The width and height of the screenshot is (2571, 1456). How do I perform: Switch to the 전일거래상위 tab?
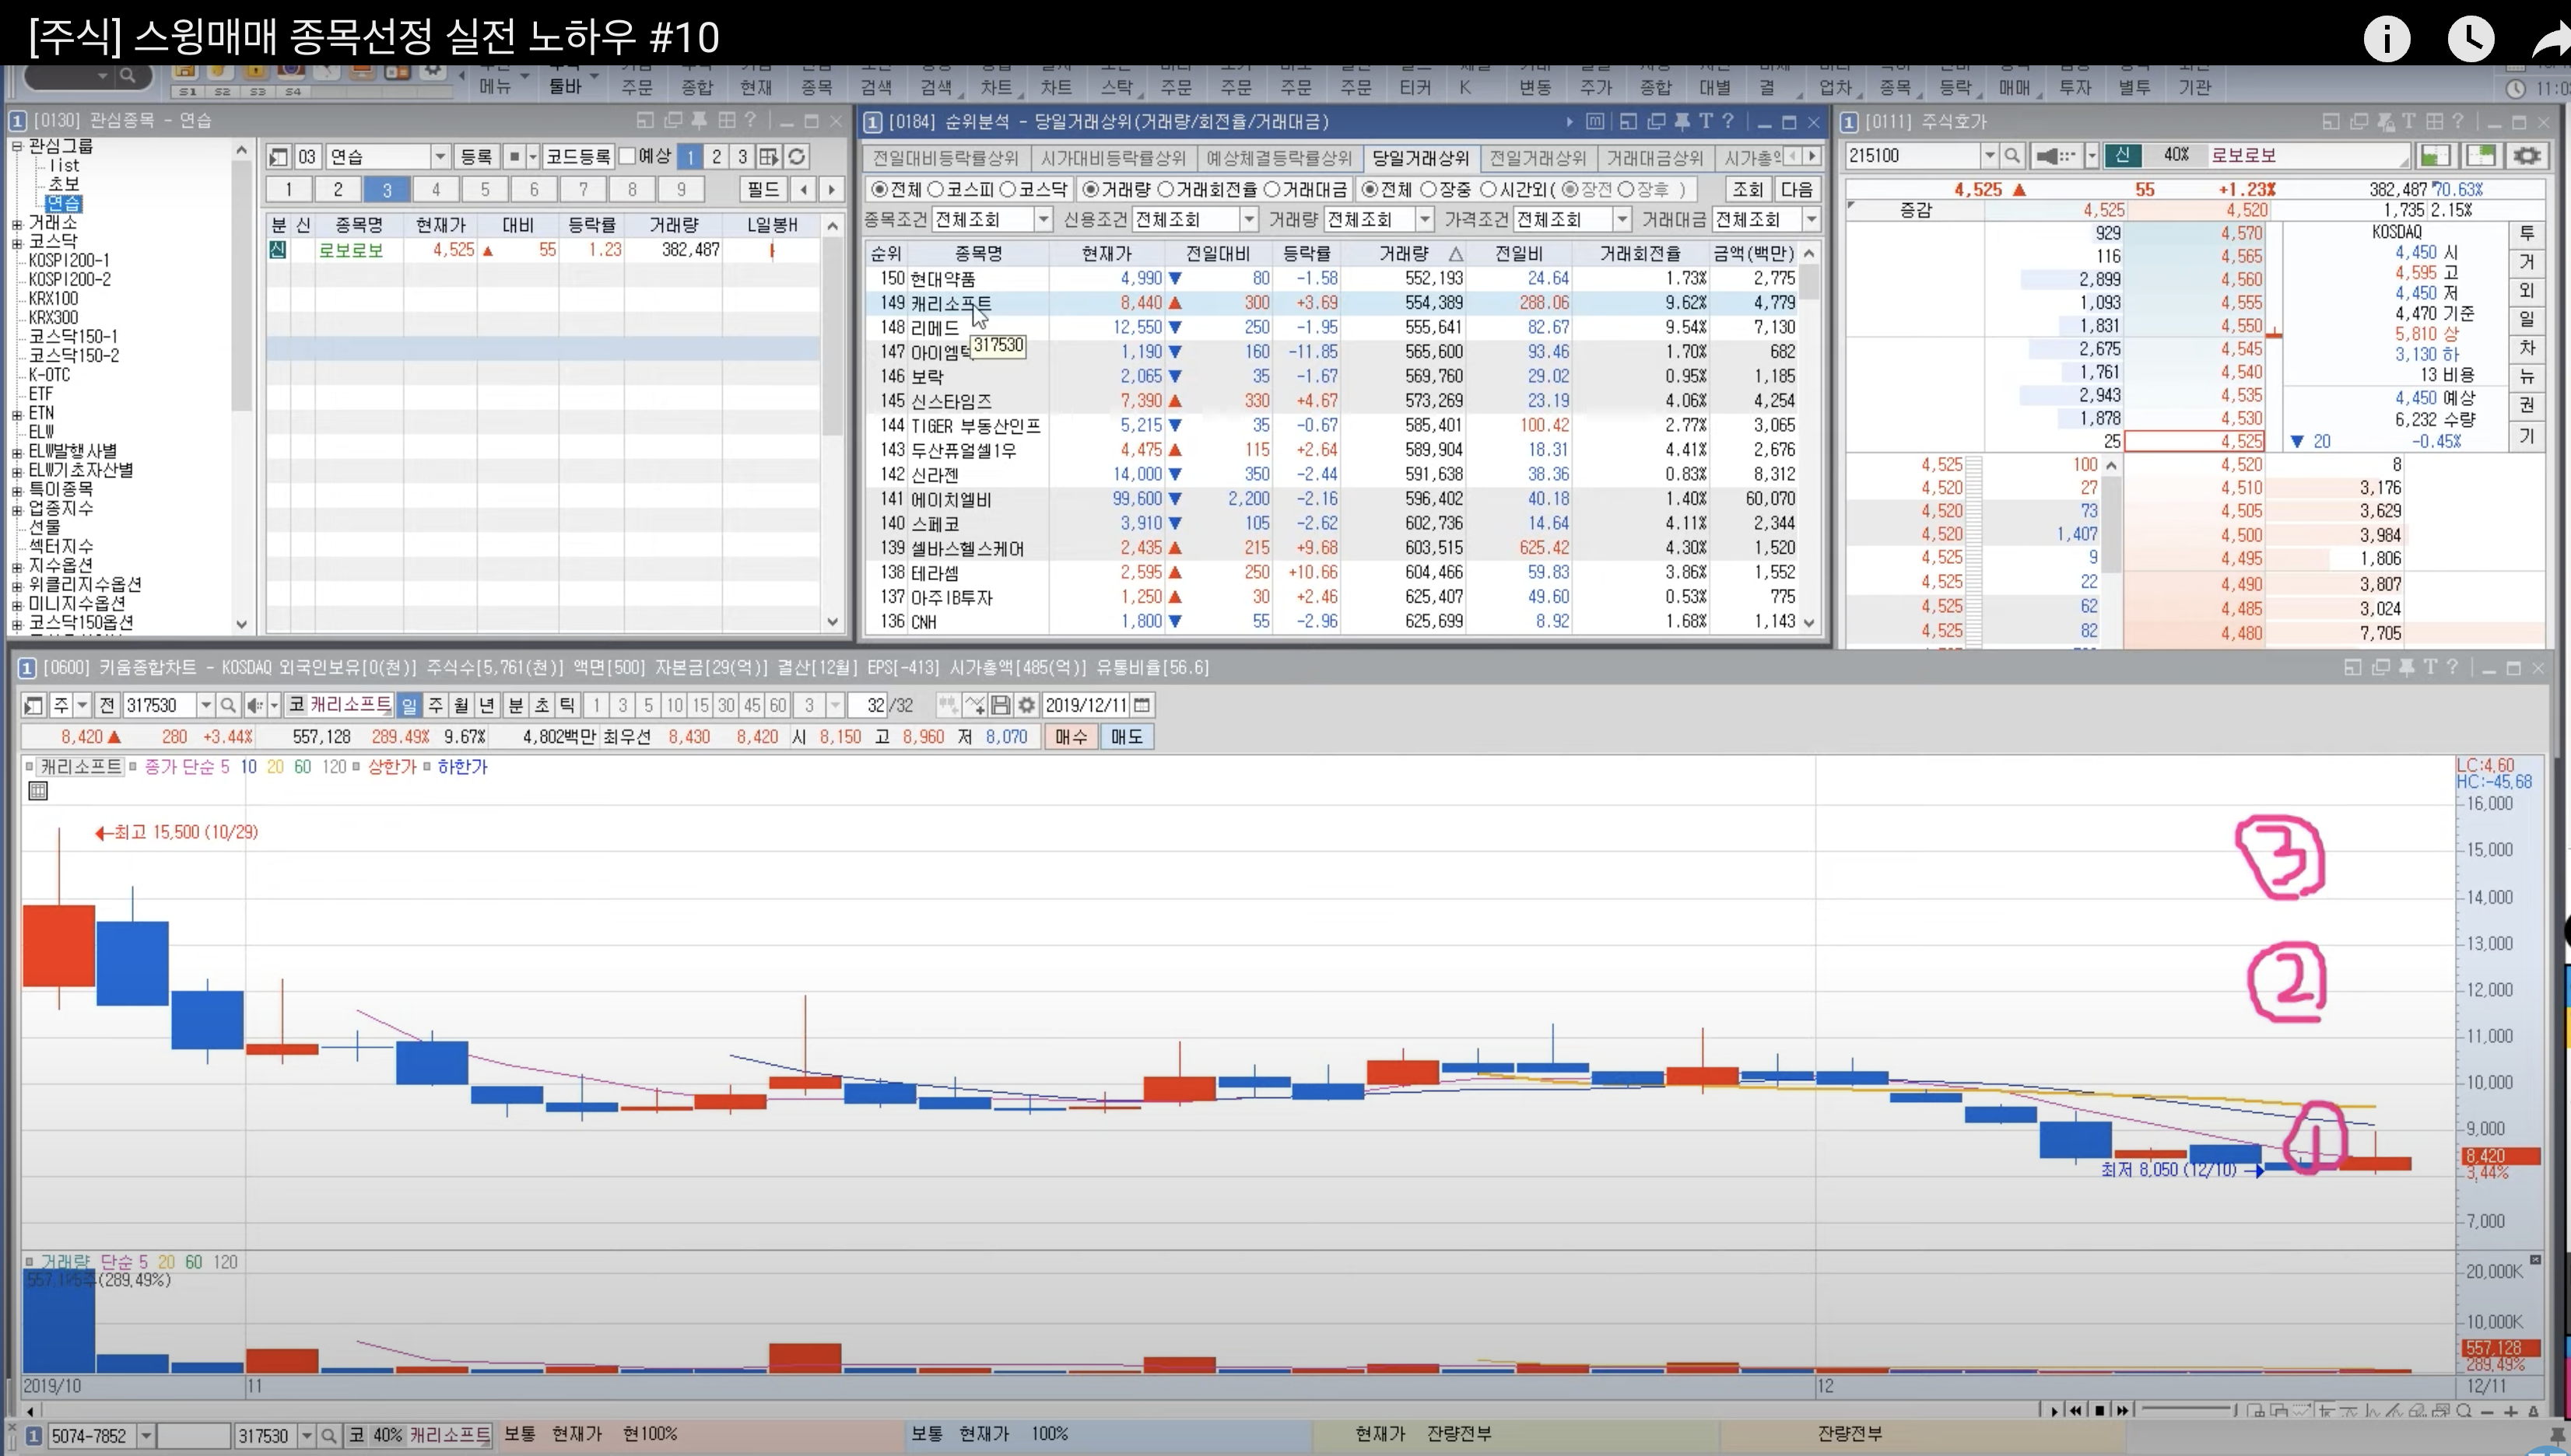1537,158
